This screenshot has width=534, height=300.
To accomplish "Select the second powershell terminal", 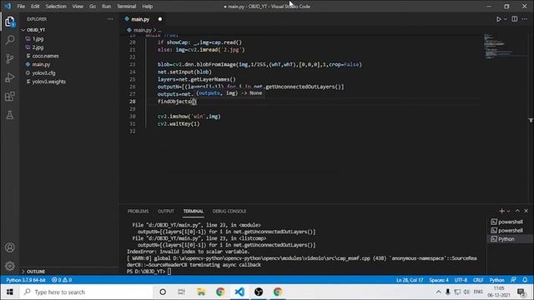I will [511, 230].
